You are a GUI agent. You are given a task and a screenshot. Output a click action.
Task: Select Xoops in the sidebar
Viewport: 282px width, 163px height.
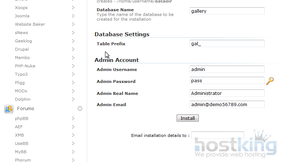point(21,8)
